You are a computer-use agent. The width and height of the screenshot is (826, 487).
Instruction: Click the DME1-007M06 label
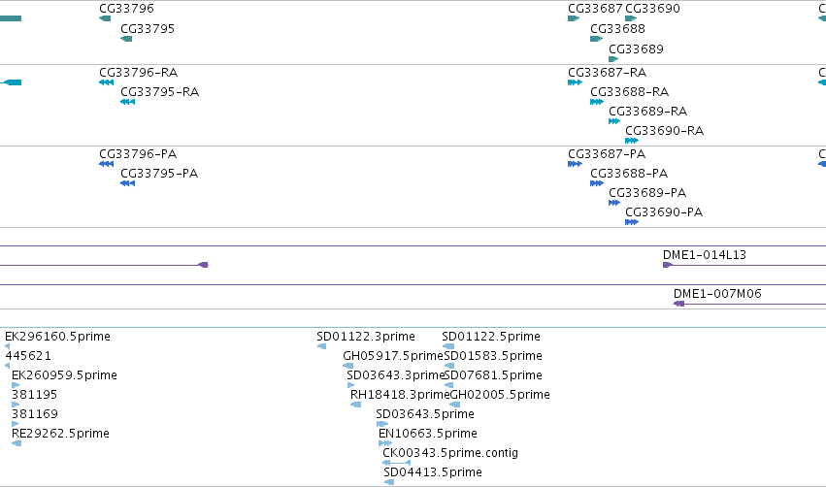(x=717, y=294)
